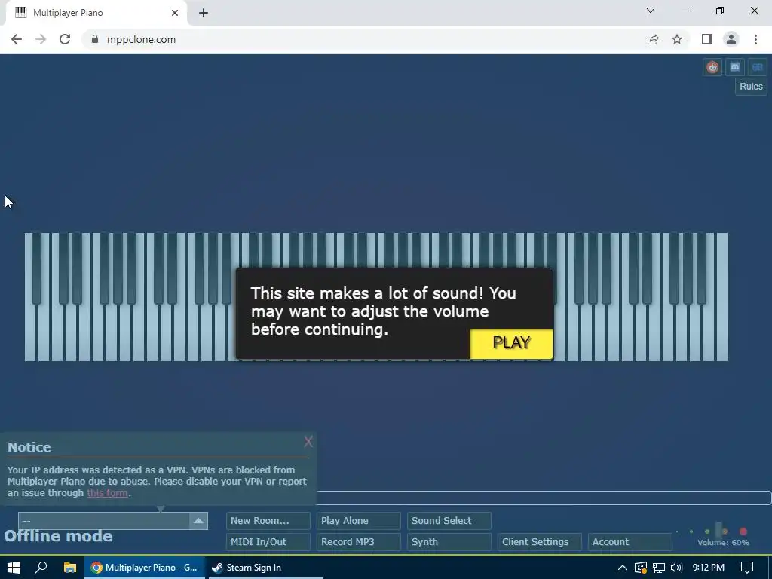Follow the 'this form' link

pos(107,493)
